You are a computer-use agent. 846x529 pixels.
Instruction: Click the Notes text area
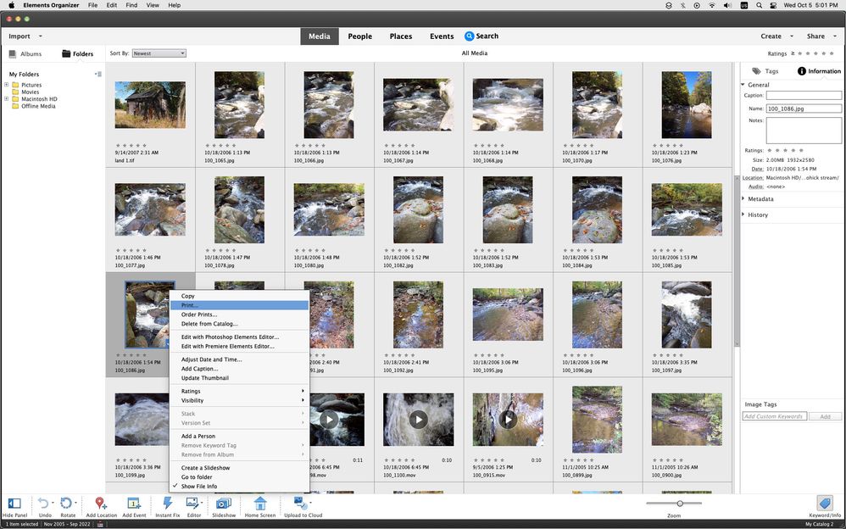pos(804,130)
